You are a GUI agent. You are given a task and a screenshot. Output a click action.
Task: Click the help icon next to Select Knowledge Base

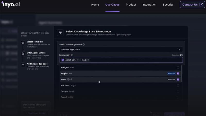point(84,44)
